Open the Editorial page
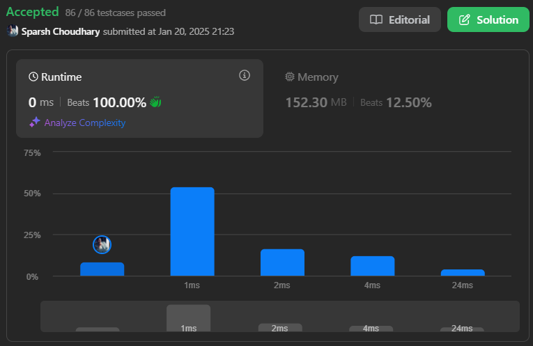 pos(400,19)
